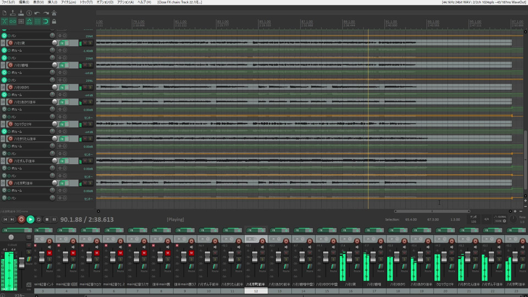Open the ファイル(F) menu

coord(8,2)
